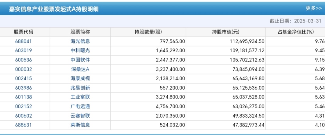This screenshot has width=325, height=135.
Task: Click 中科曙光 stock name
Action: [x=80, y=50]
